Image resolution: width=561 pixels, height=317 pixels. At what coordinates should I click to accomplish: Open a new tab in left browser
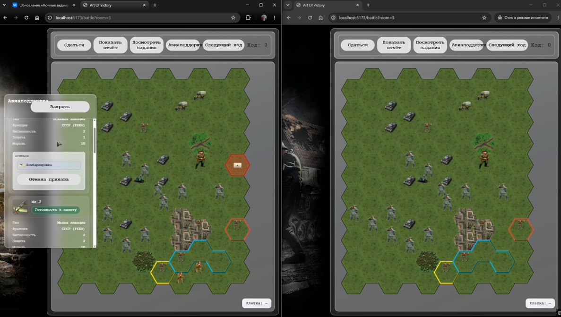[155, 5]
